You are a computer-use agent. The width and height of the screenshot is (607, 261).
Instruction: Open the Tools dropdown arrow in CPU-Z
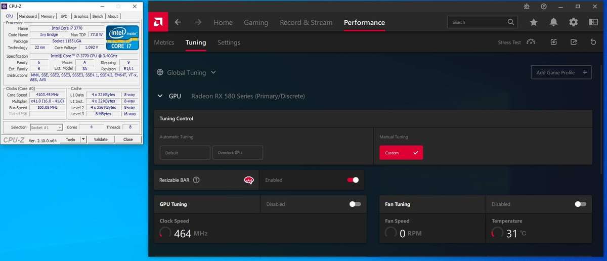pyautogui.click(x=83, y=140)
